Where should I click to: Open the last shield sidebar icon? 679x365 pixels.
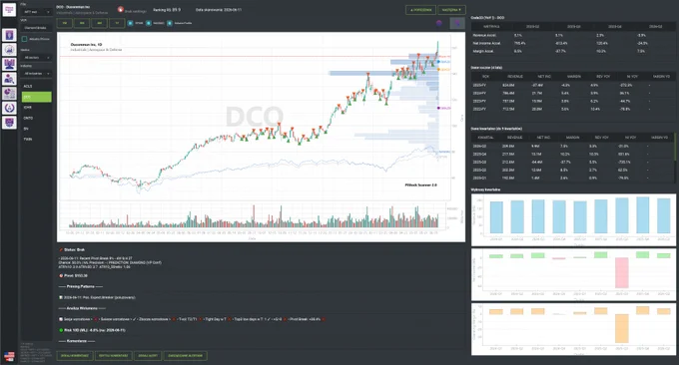pyautogui.click(x=9, y=123)
